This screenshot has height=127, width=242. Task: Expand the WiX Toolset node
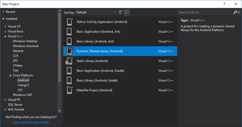6,109
